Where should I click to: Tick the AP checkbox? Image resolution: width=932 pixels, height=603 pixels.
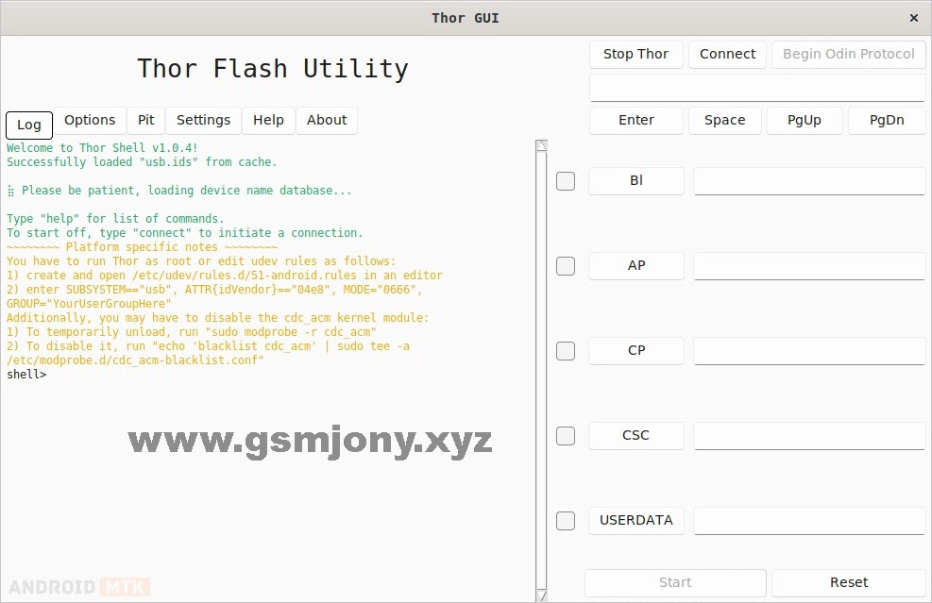566,266
